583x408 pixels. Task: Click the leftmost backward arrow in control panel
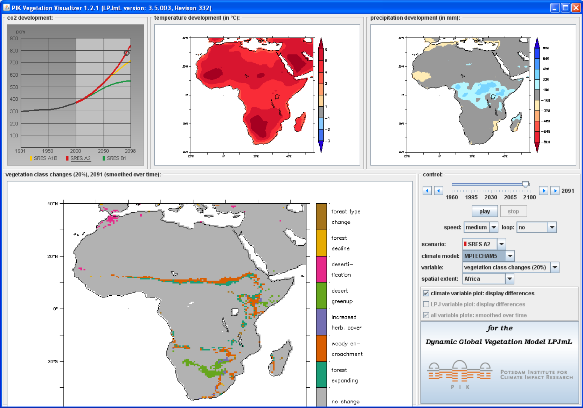(x=427, y=191)
